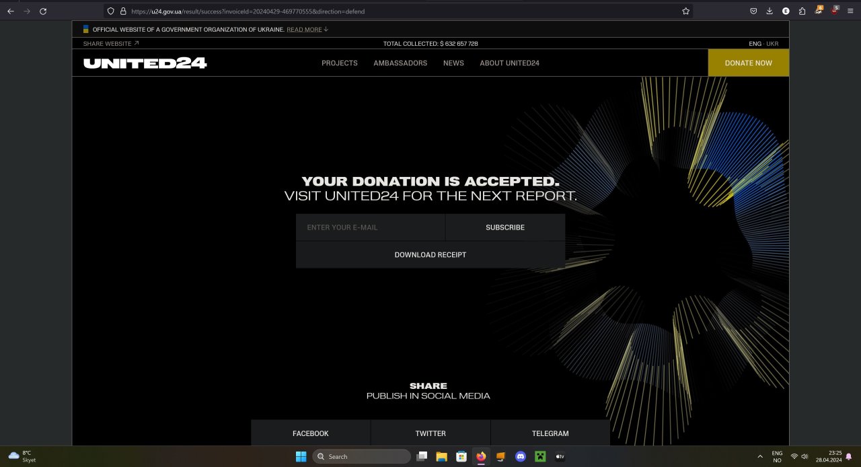Image resolution: width=861 pixels, height=467 pixels.
Task: Click the DONATE NOW button
Action: 748,63
